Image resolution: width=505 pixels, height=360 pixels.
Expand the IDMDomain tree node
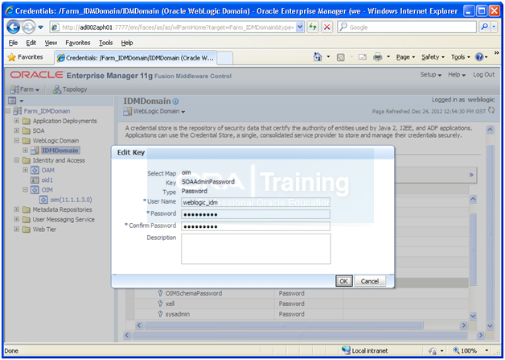[x=25, y=151]
